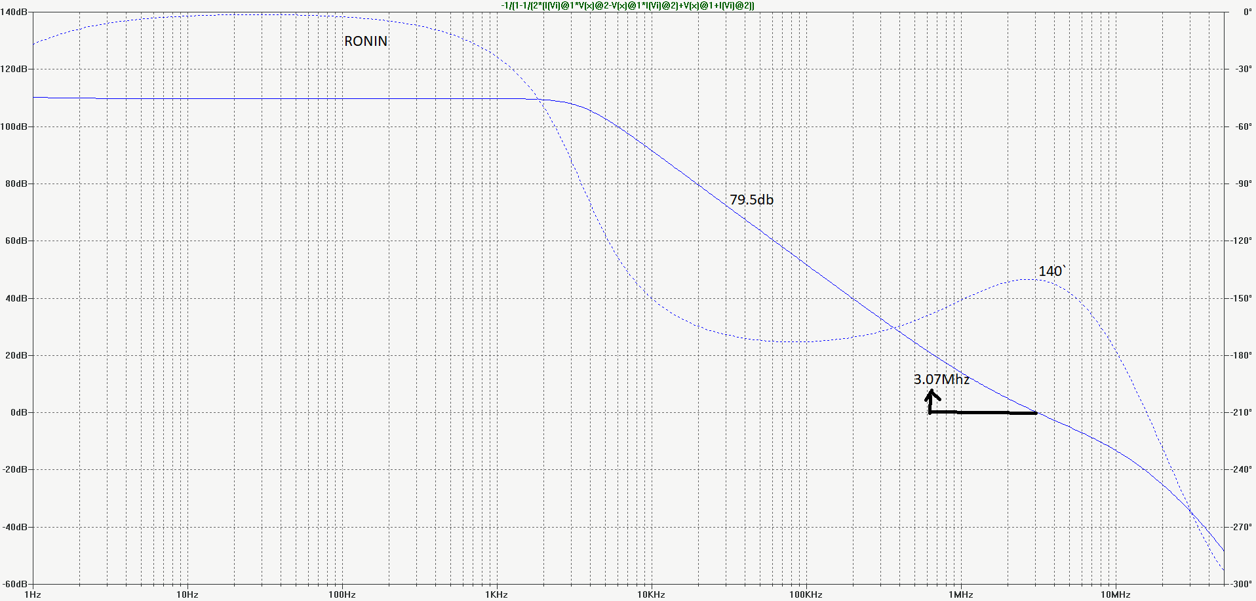
Task: Select the 10Hz frequency axis label
Action: click(x=187, y=594)
